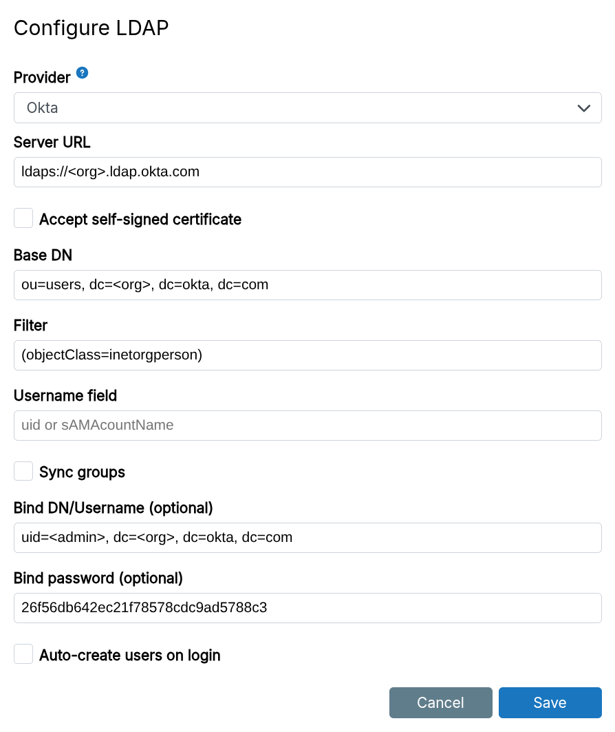Click the Filter field containing objectClass
Image resolution: width=615 pixels, height=732 pixels.
tap(307, 355)
